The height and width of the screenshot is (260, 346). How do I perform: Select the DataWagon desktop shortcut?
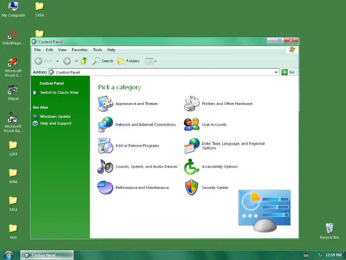pos(13,37)
